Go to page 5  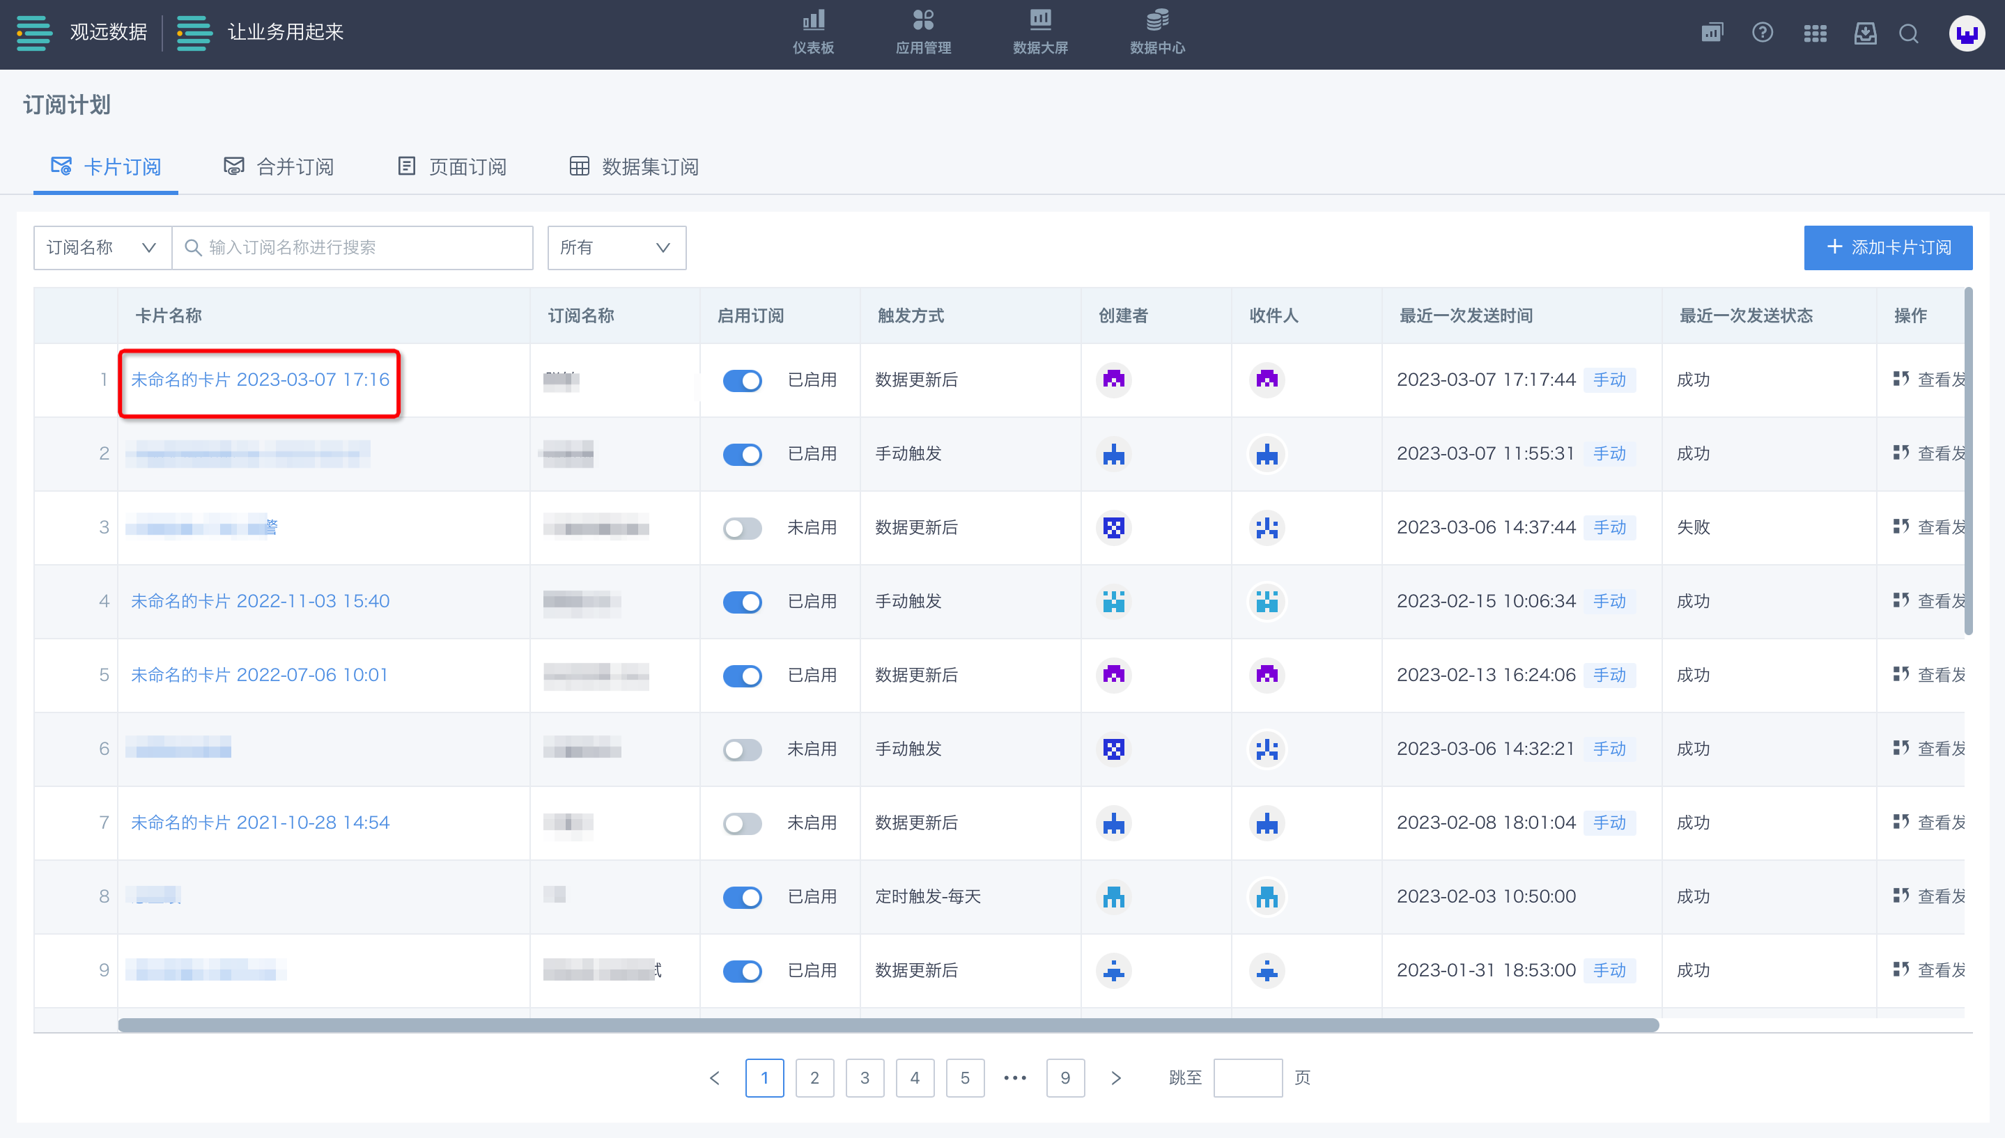coord(965,1078)
